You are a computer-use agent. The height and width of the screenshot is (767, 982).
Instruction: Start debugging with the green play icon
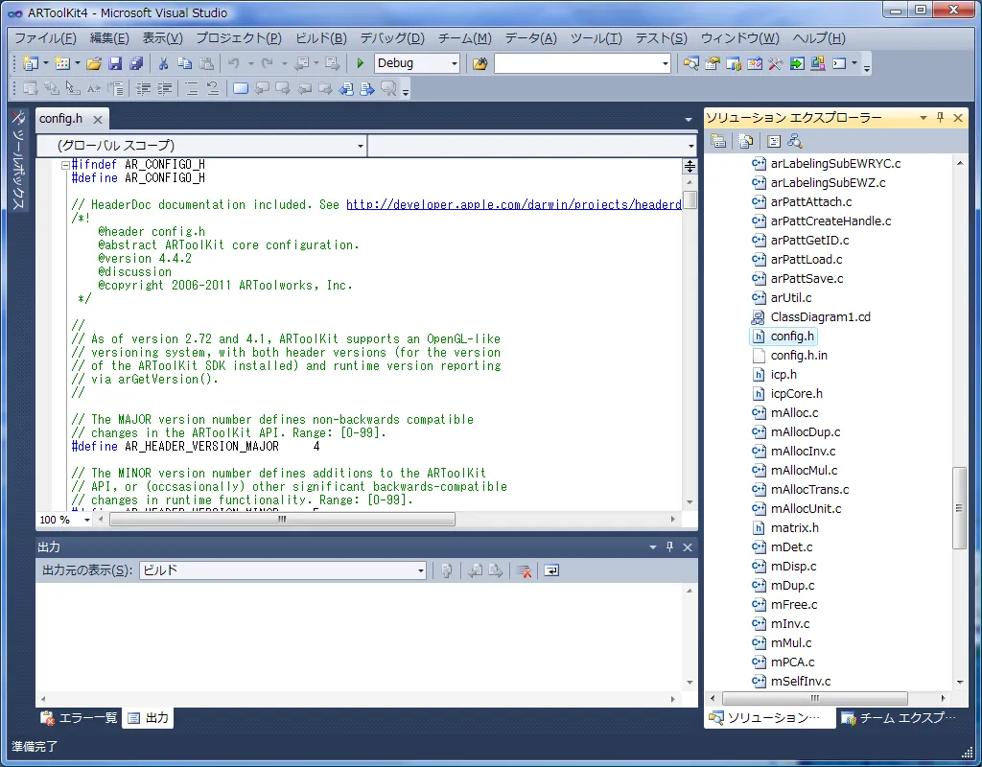pos(361,63)
